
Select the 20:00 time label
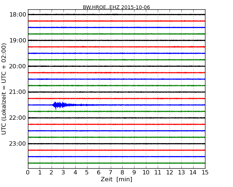tap(18, 66)
